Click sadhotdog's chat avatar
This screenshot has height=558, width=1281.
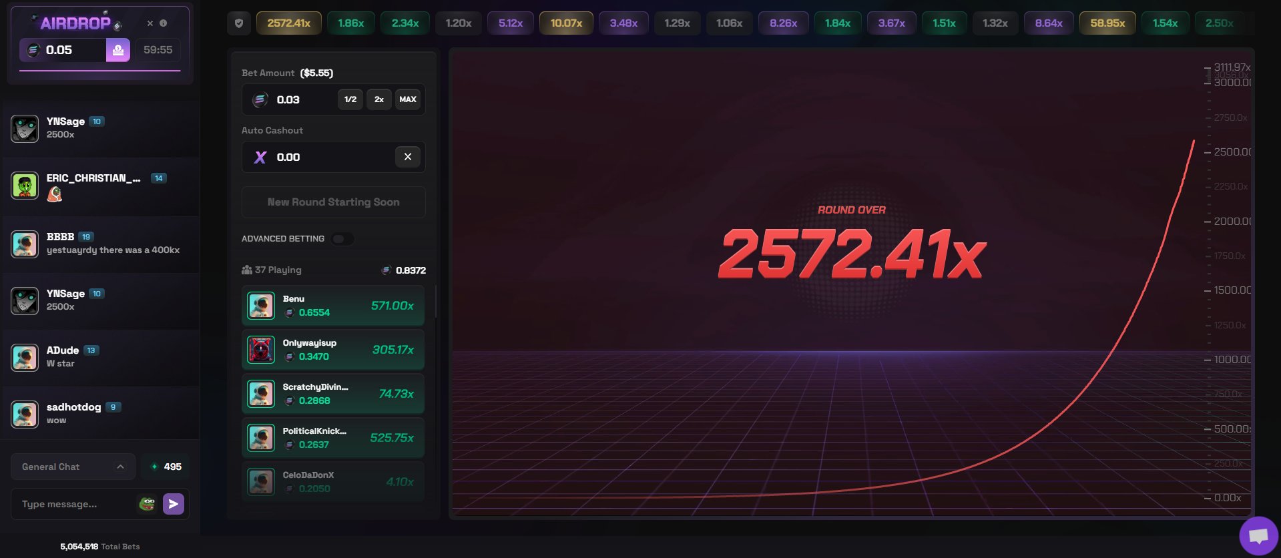25,414
